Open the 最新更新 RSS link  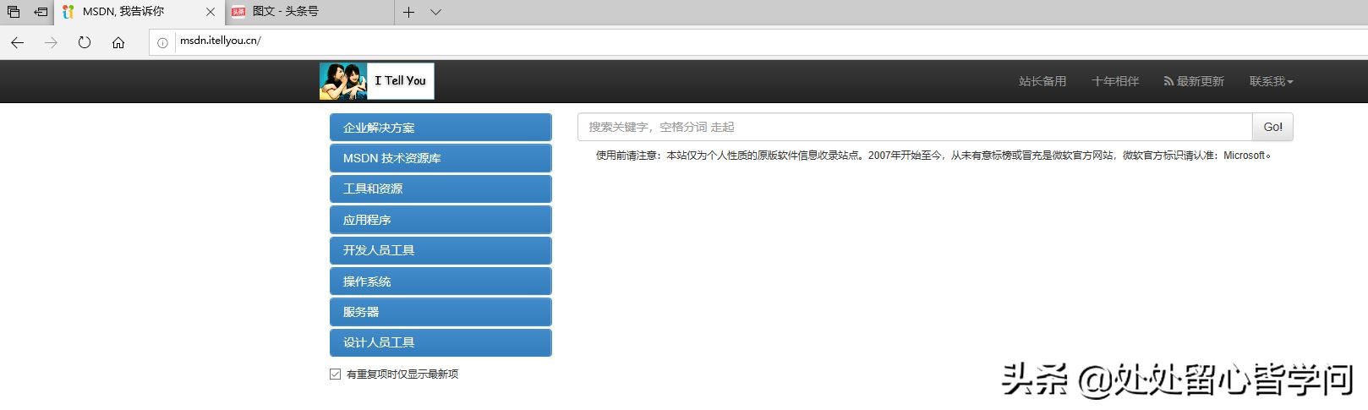1194,81
